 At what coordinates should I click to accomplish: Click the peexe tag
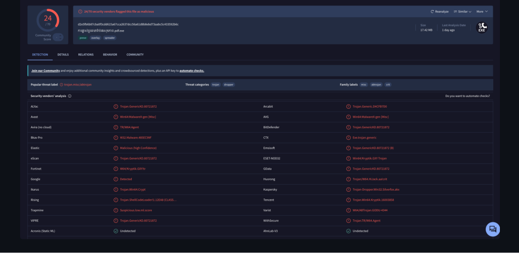point(83,38)
